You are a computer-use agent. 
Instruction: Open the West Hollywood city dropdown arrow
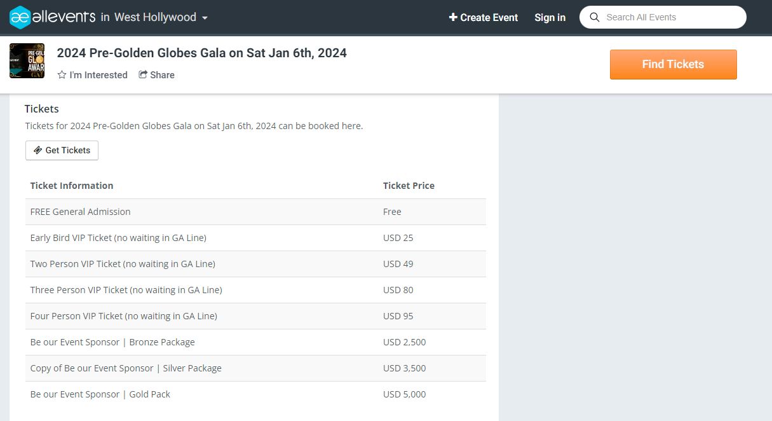pos(205,18)
